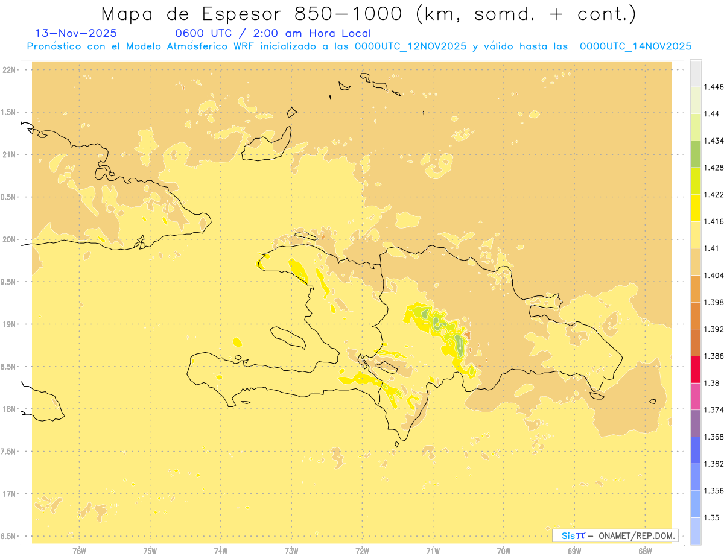Click the '1.398' colorbar value
This screenshot has width=724, height=559.
coord(714,302)
